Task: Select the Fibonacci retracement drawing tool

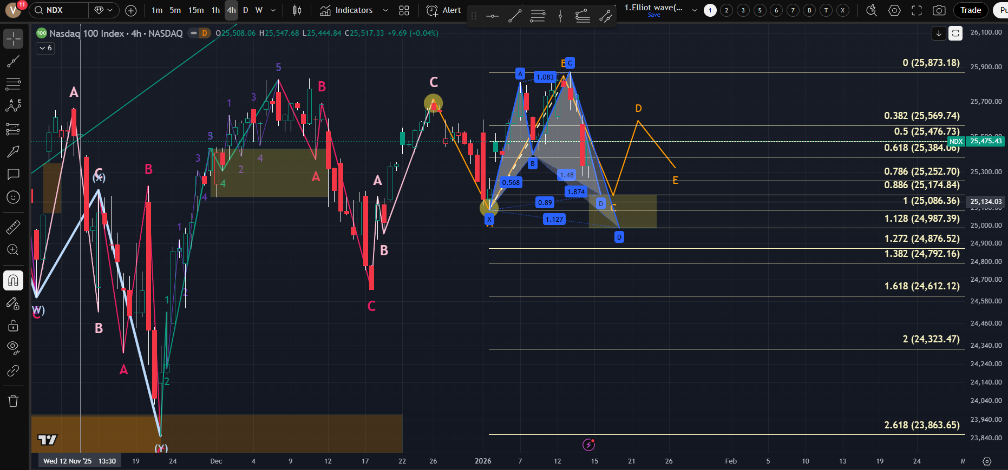Action: click(13, 84)
